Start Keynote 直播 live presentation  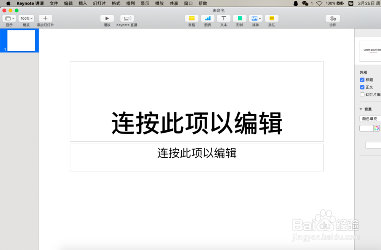(x=127, y=18)
